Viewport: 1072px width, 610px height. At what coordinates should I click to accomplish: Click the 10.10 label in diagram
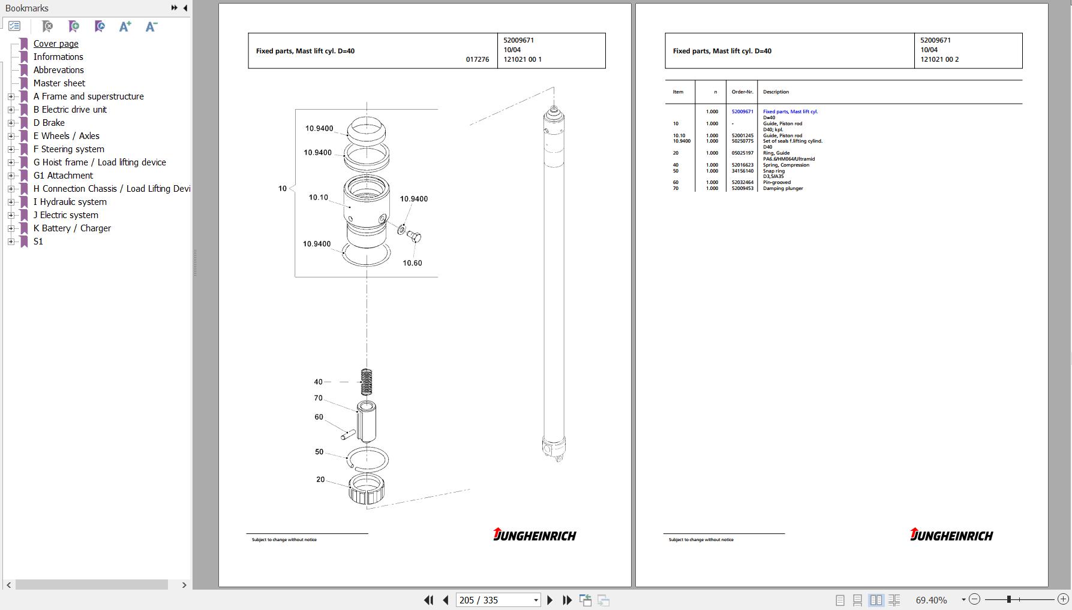[318, 198]
